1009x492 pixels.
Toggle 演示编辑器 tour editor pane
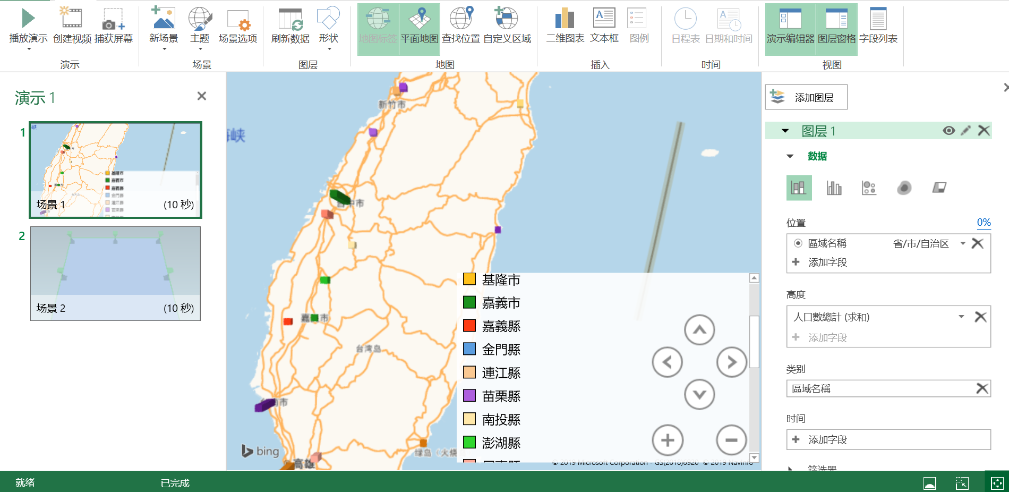(x=790, y=29)
